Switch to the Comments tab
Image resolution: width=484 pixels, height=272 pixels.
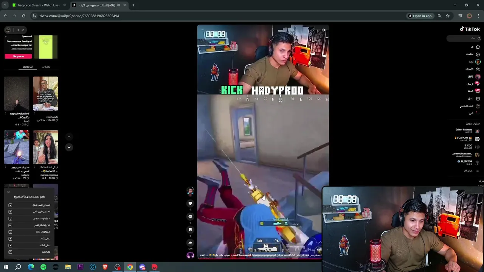point(46,67)
